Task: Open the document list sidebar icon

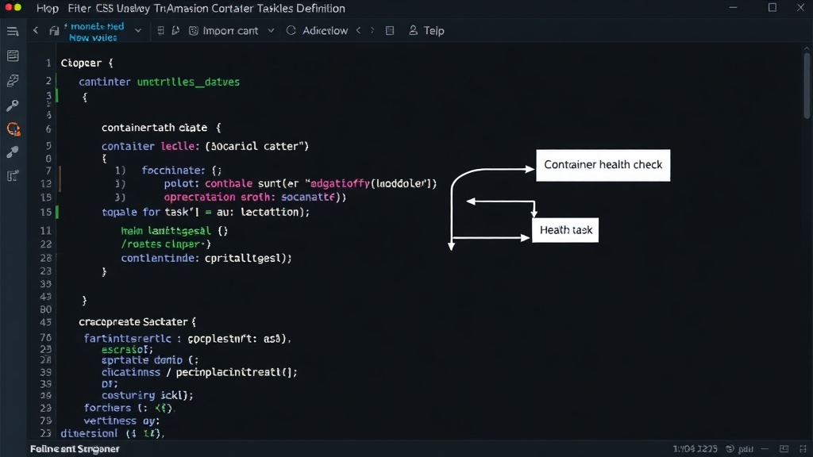Action: [13, 56]
